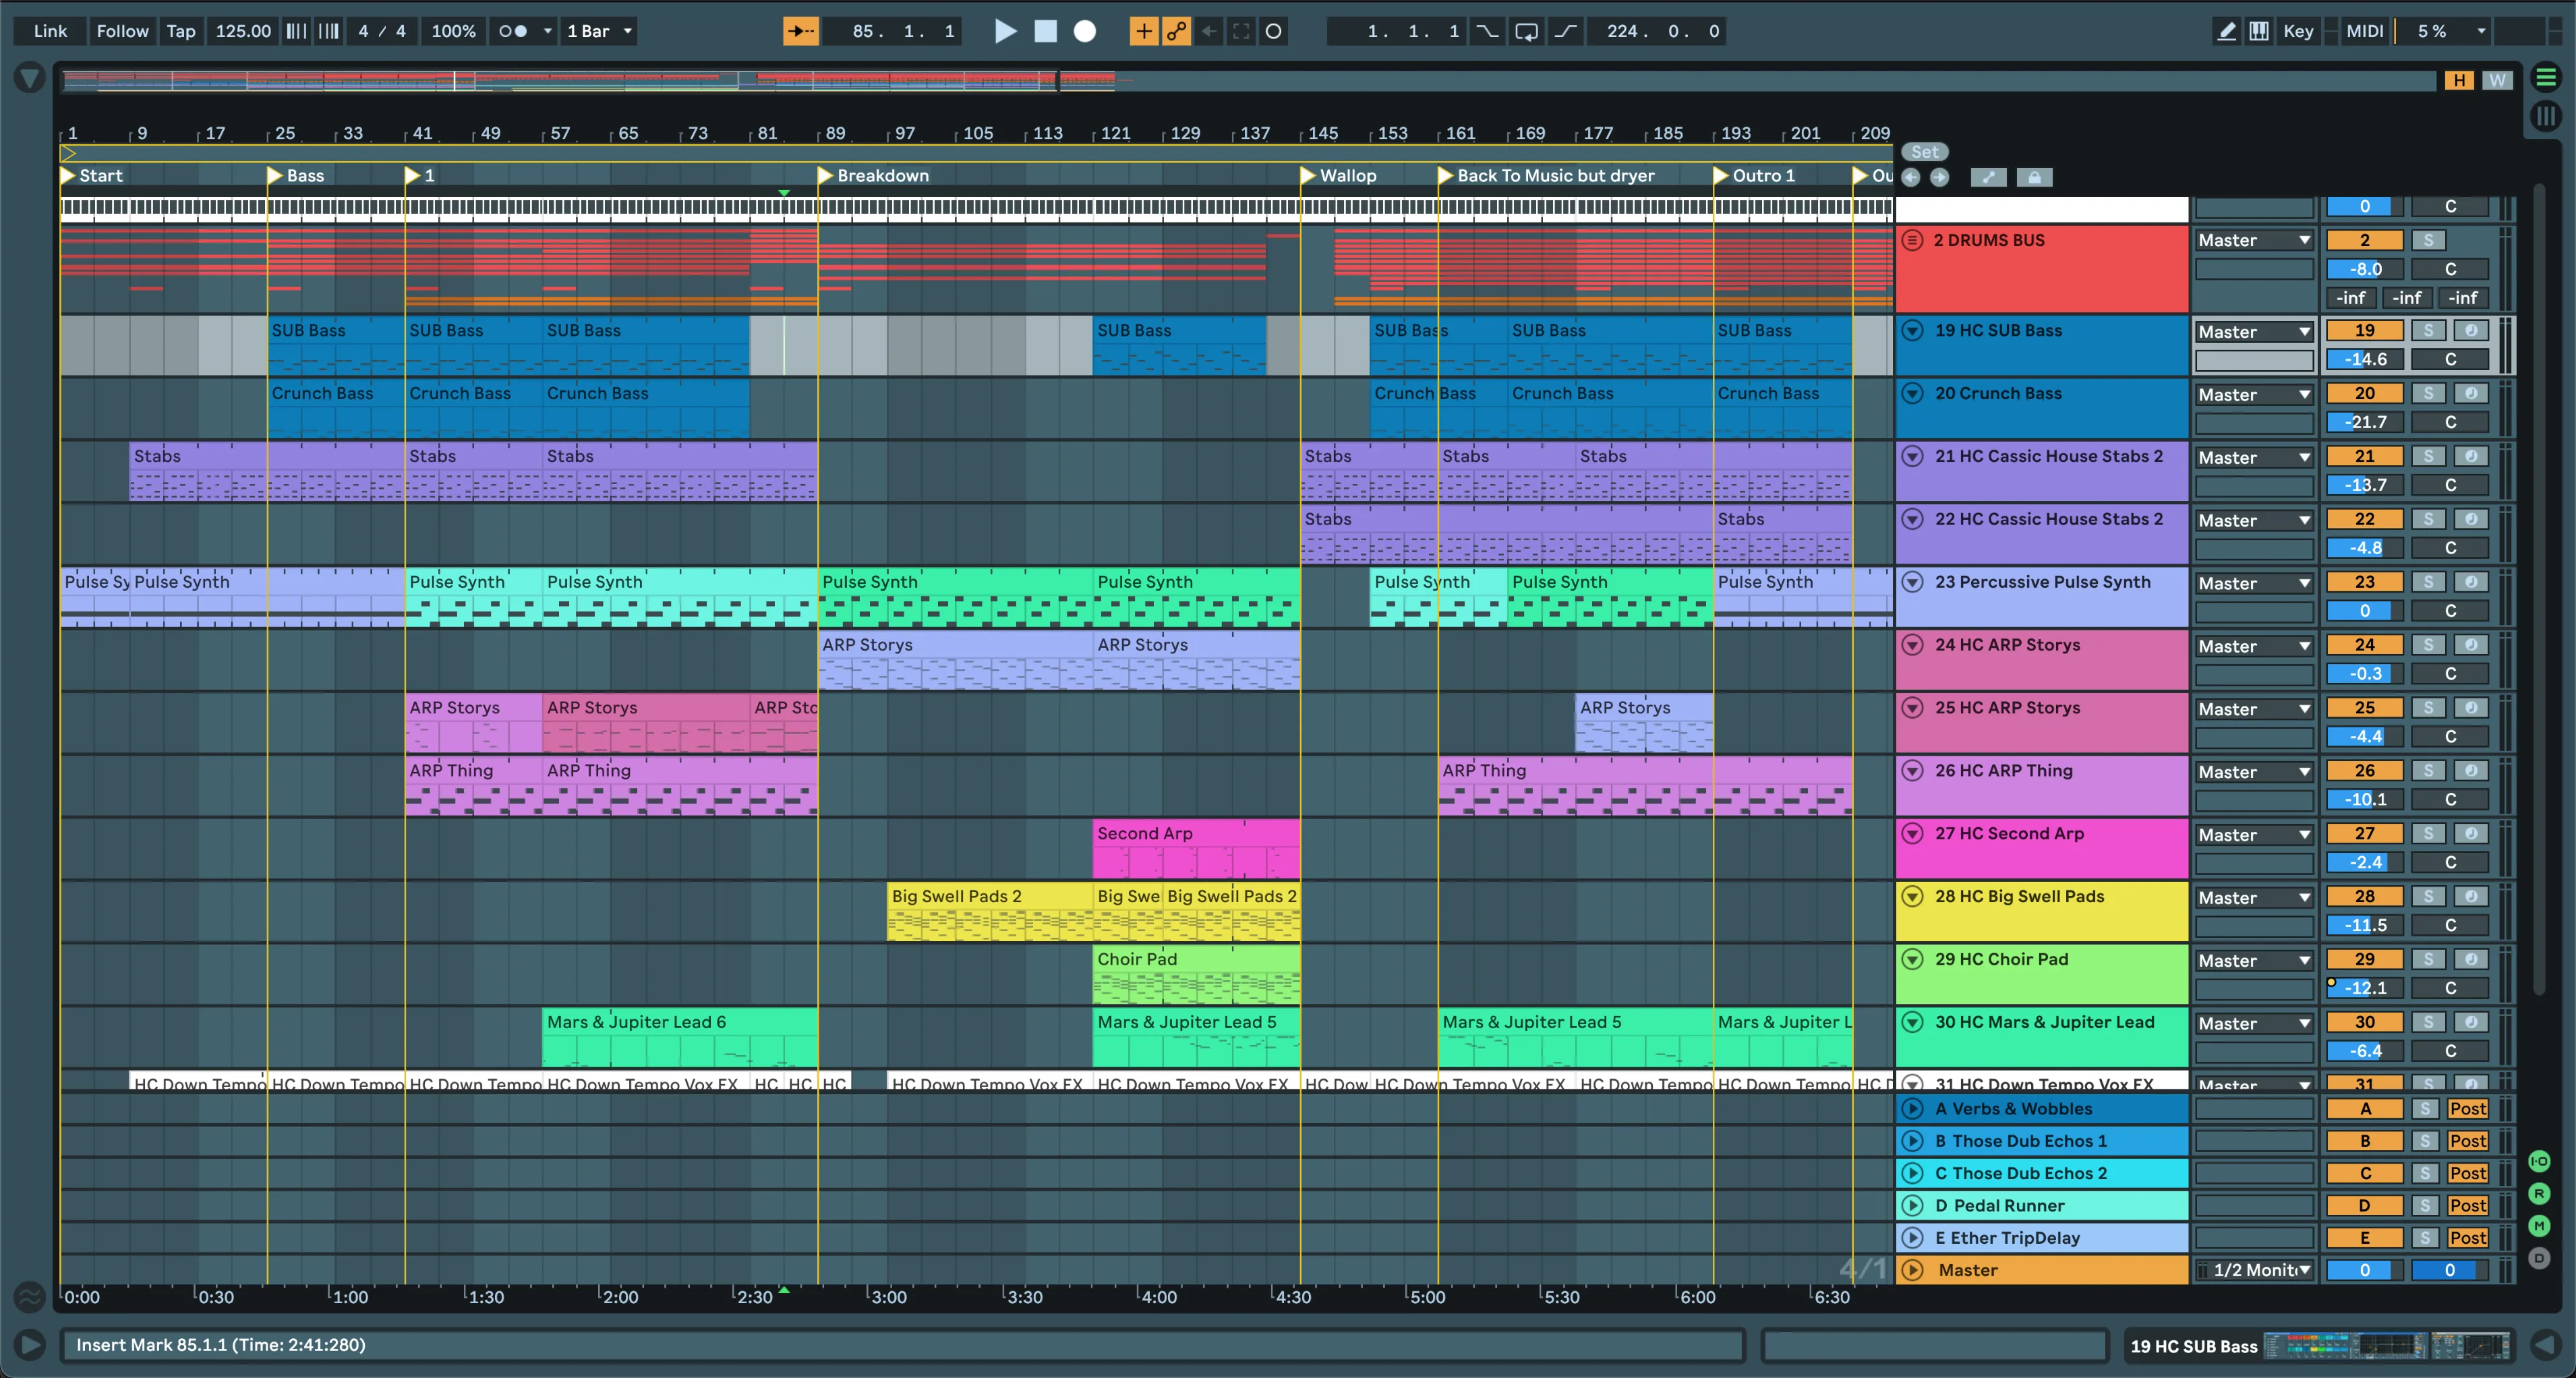This screenshot has height=1378, width=2576.
Task: Unfold the 27 HC Second Arp track
Action: [x=1912, y=833]
